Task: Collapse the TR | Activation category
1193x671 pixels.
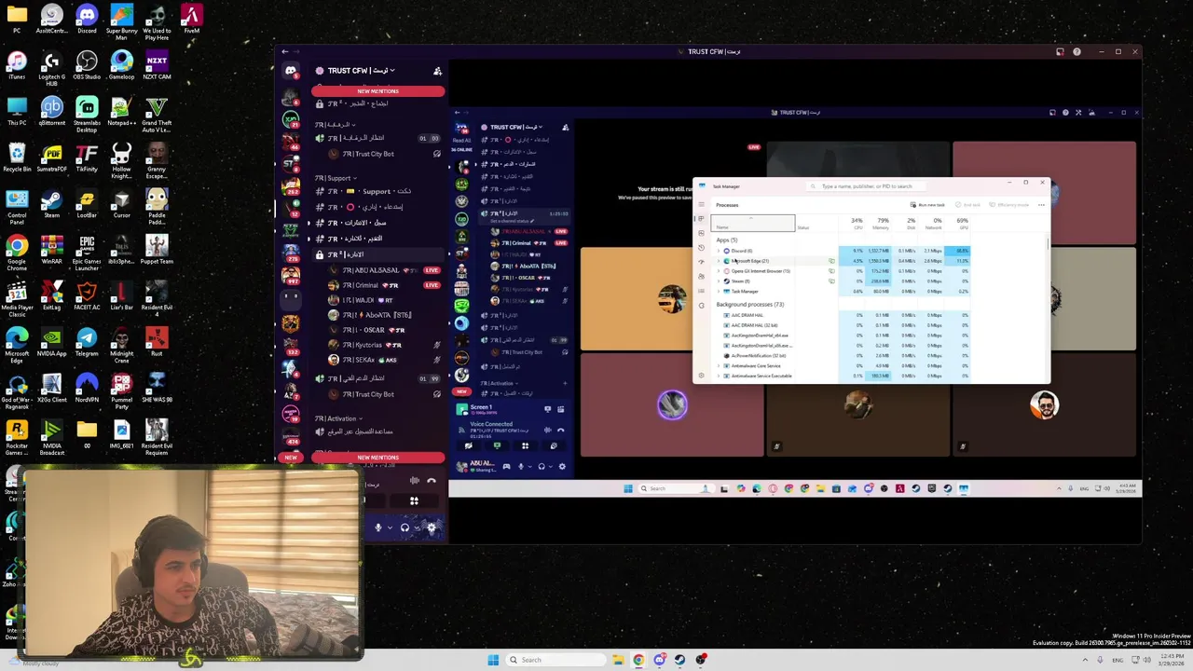Action: [x=338, y=418]
